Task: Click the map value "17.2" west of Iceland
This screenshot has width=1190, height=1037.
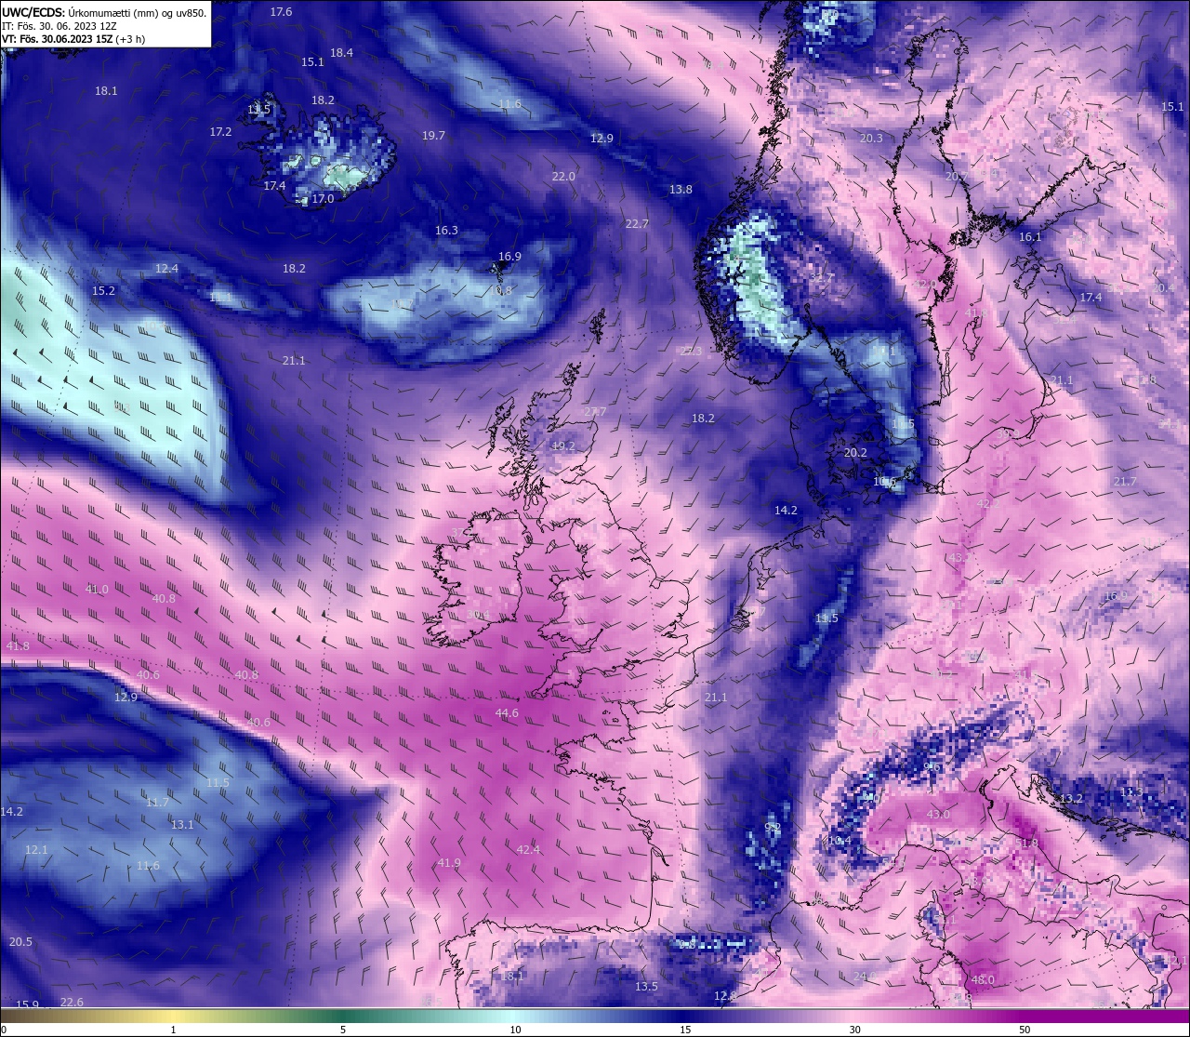Action: pyautogui.click(x=220, y=132)
